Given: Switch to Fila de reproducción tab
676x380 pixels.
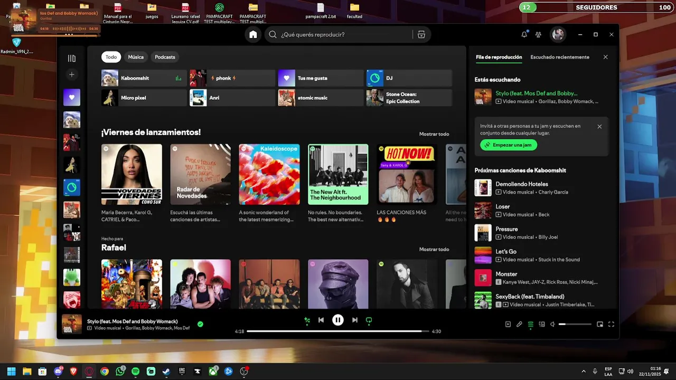Looking at the screenshot, I should (x=499, y=57).
